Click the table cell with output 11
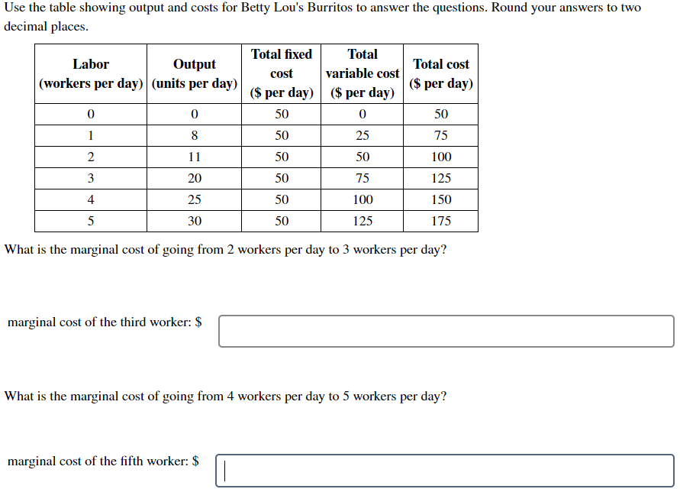The width and height of the screenshot is (680, 489). (195, 157)
